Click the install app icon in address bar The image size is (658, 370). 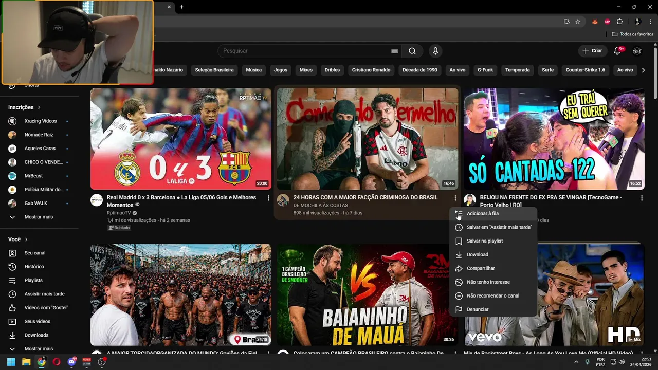(x=566, y=22)
